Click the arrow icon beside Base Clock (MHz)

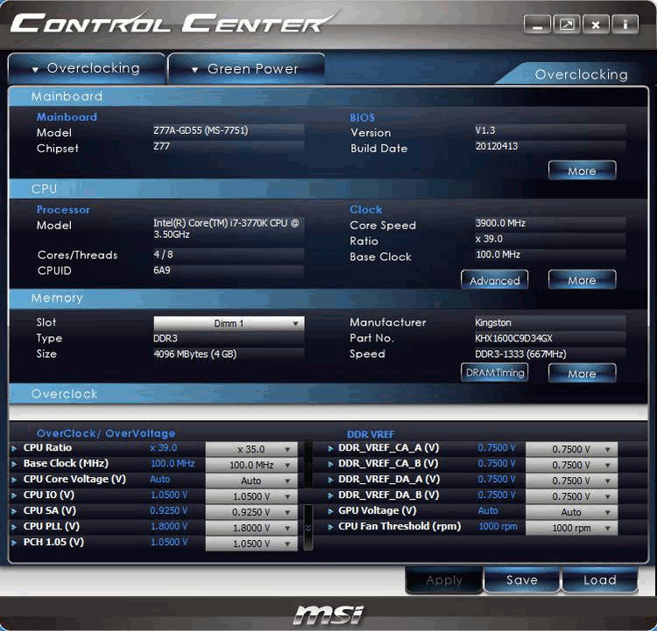pos(14,464)
